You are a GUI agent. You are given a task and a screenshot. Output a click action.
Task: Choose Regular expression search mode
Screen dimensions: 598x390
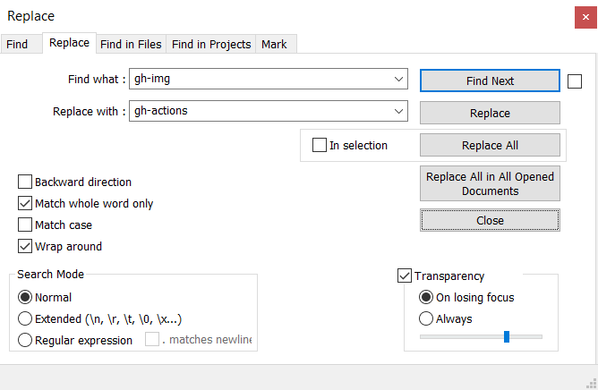click(x=25, y=340)
